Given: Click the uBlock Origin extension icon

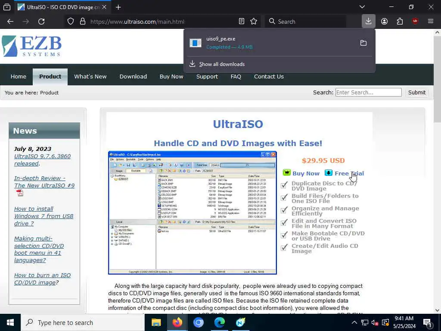Looking at the screenshot, I should click(415, 22).
